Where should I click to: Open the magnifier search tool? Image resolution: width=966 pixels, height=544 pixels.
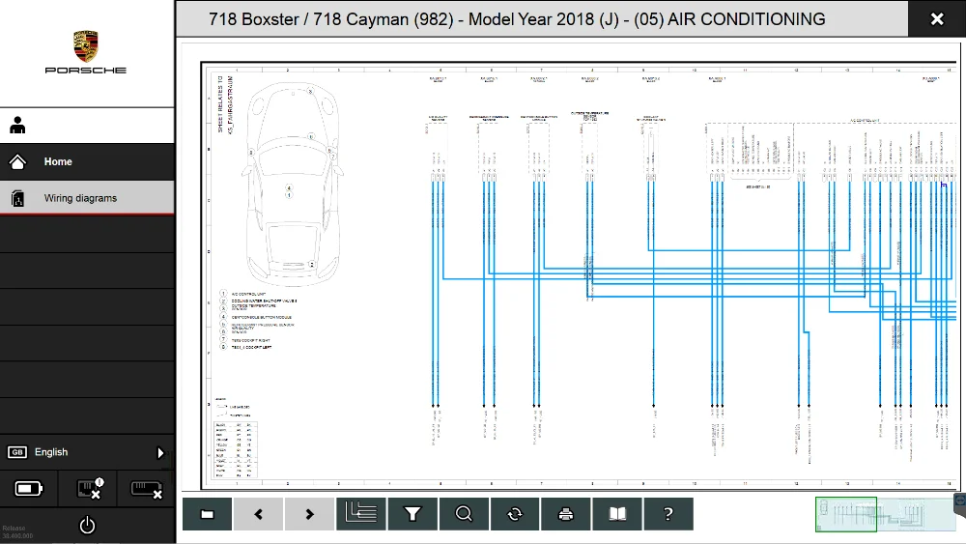tap(464, 514)
